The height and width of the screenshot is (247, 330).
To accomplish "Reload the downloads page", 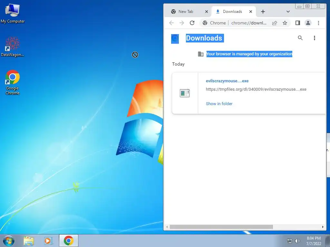I will pyautogui.click(x=192, y=23).
